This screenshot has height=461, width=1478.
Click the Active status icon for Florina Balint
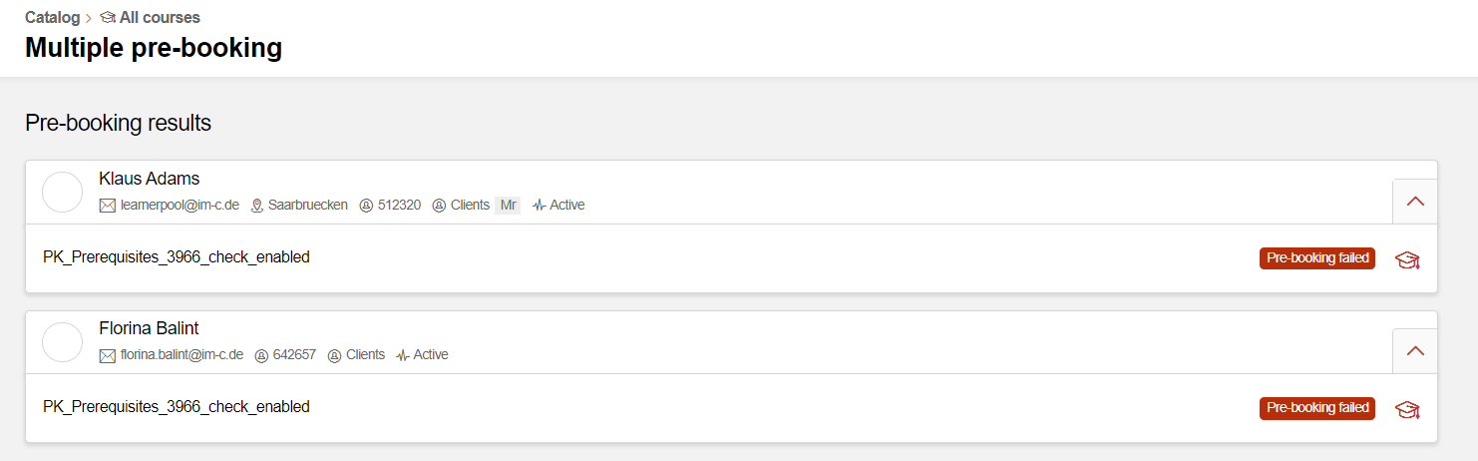tap(403, 355)
